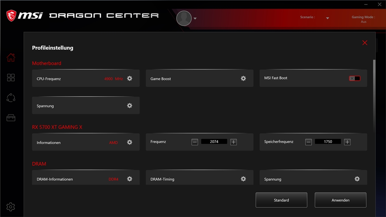Close the Profileinstellung dialog with red X
The width and height of the screenshot is (386, 217).
click(365, 43)
